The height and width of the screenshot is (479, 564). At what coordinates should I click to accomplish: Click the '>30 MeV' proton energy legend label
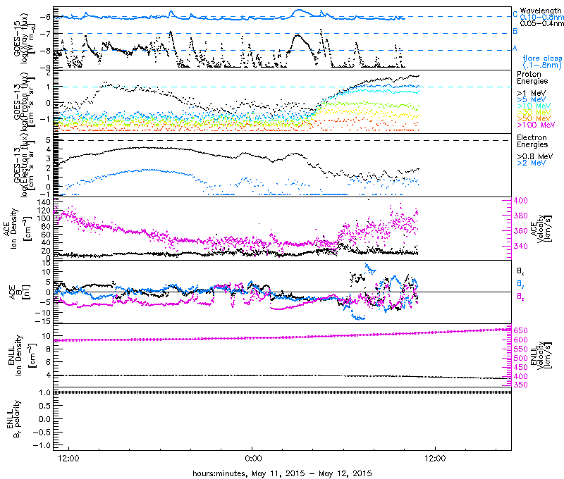point(534,112)
